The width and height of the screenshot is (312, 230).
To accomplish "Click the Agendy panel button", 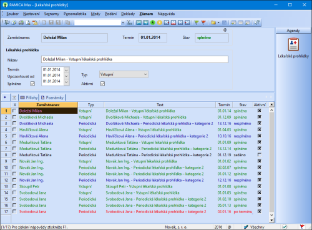I will [x=293, y=31].
